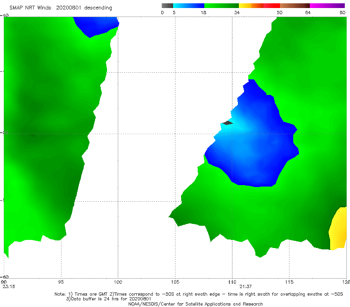Click the 'SMAP NRT Winds 20200801 descending' title
This screenshot has width=350, height=307.
coord(61,8)
